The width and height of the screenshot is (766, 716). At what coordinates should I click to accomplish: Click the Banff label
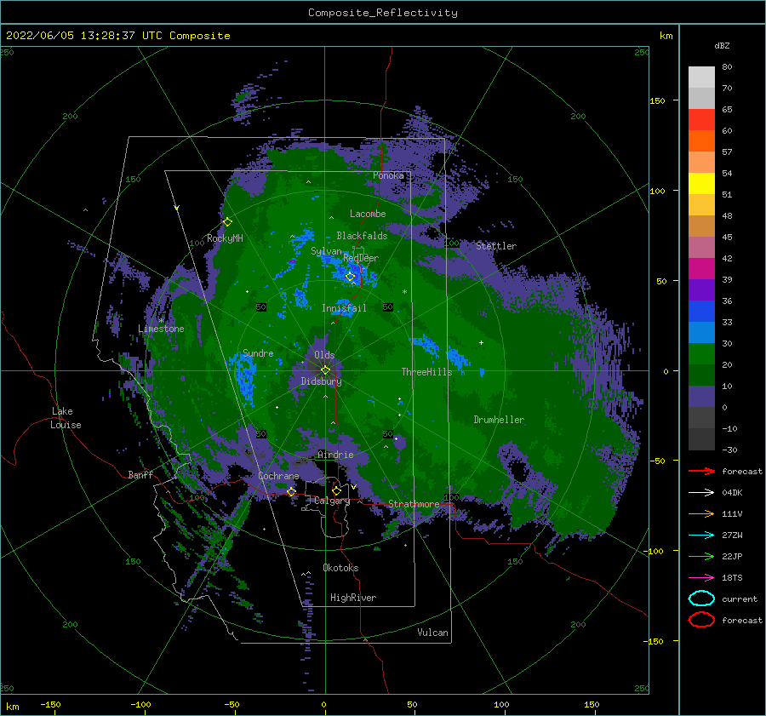pos(140,474)
